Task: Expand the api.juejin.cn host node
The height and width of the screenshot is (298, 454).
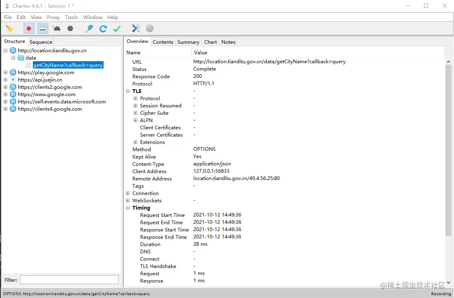Action: point(6,80)
